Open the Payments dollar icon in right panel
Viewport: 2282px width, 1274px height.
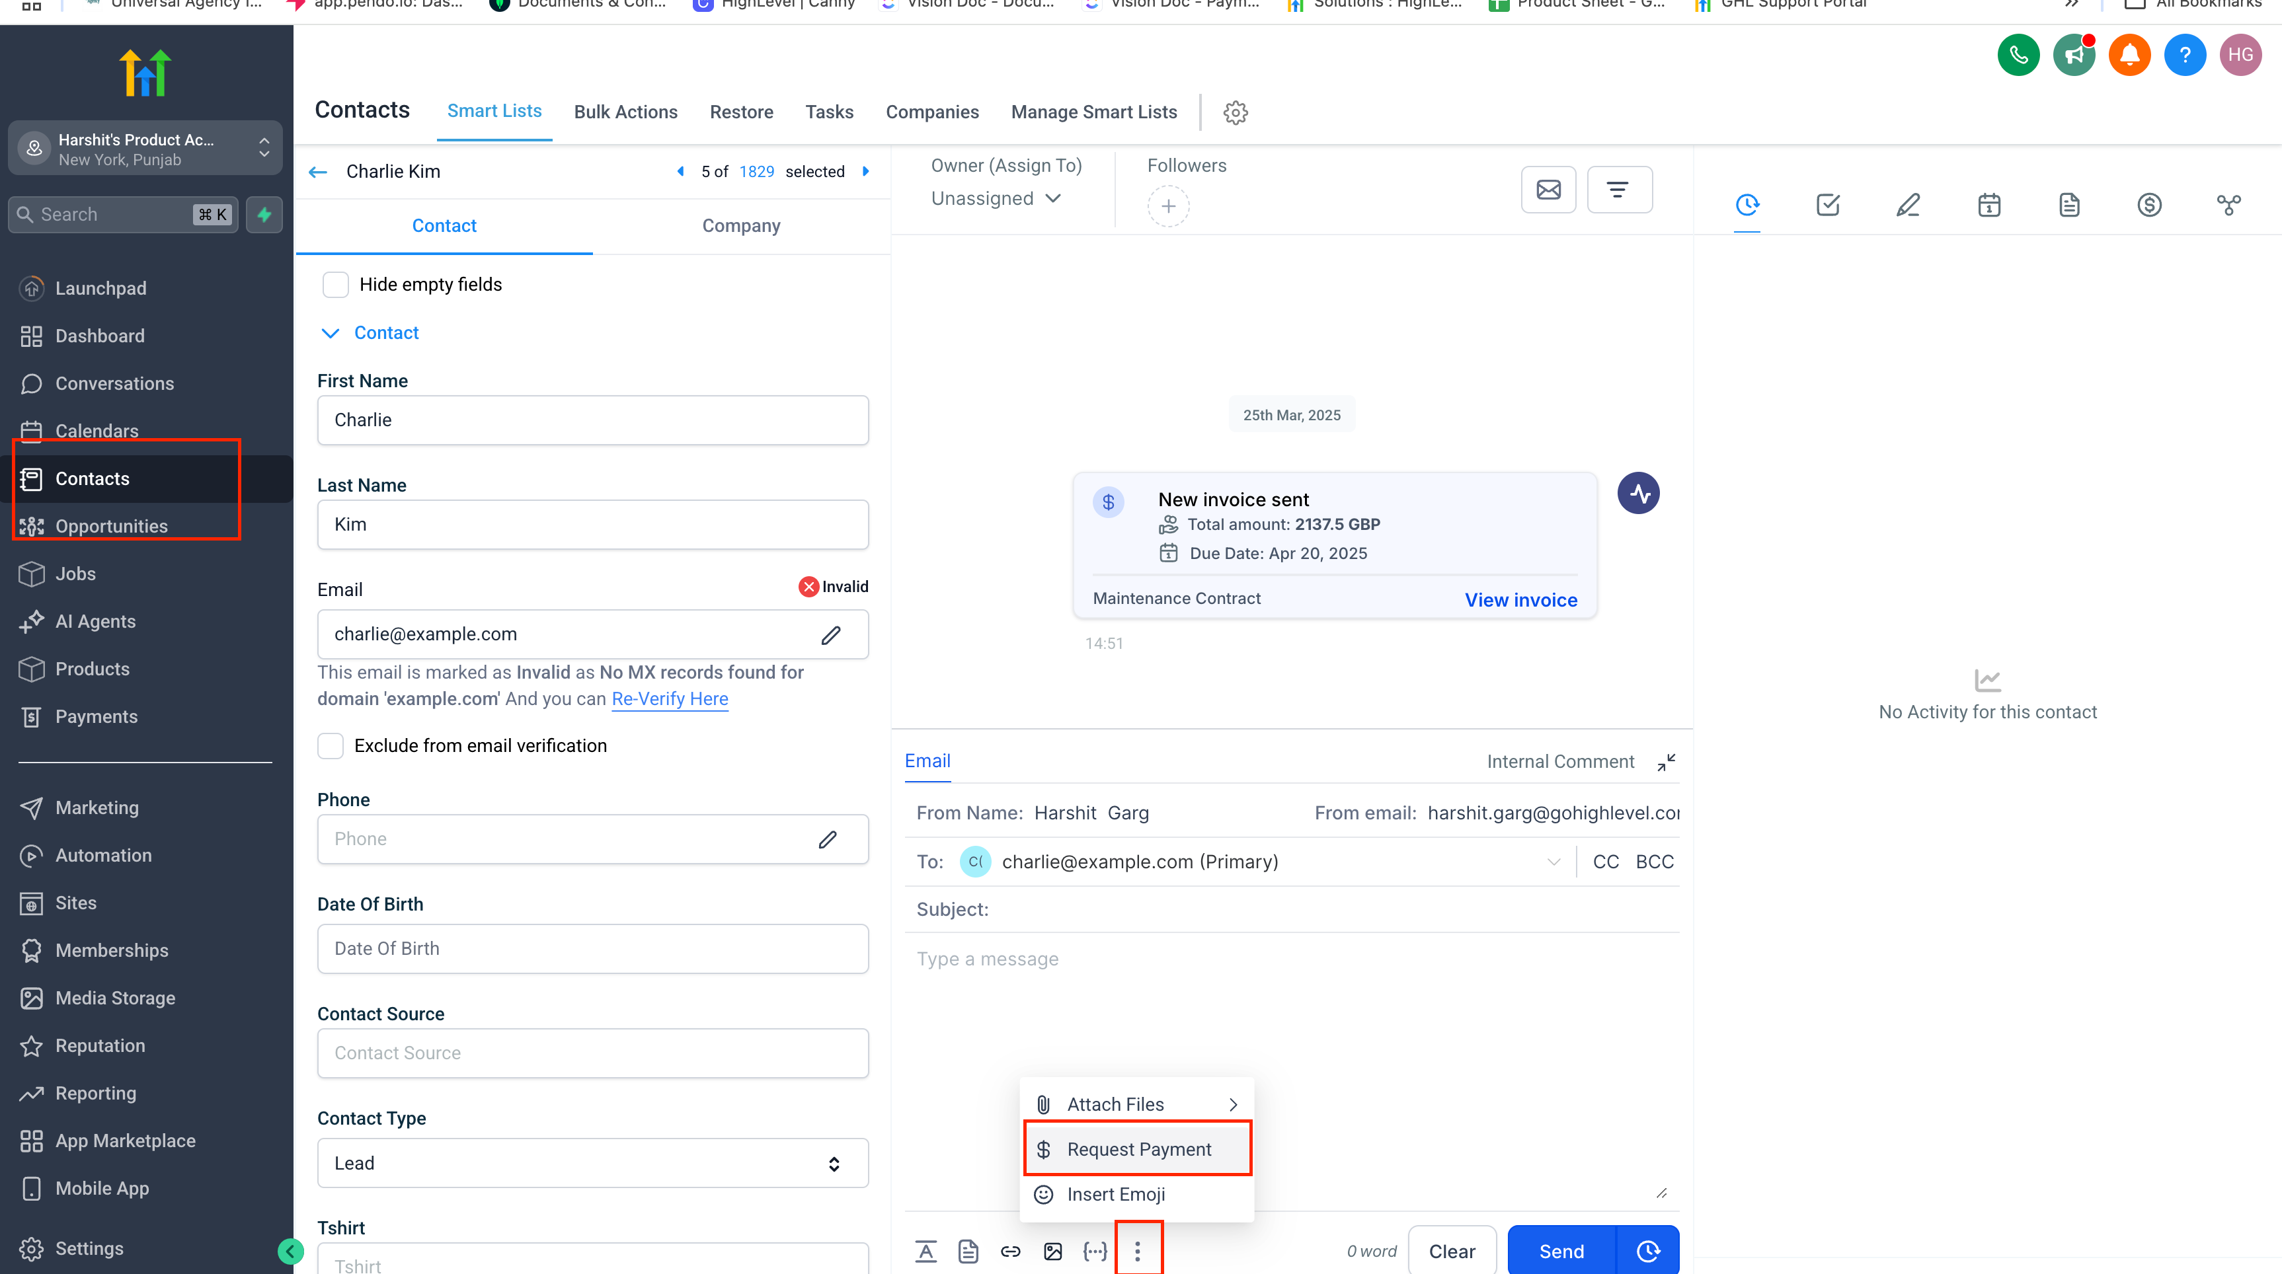2149,206
